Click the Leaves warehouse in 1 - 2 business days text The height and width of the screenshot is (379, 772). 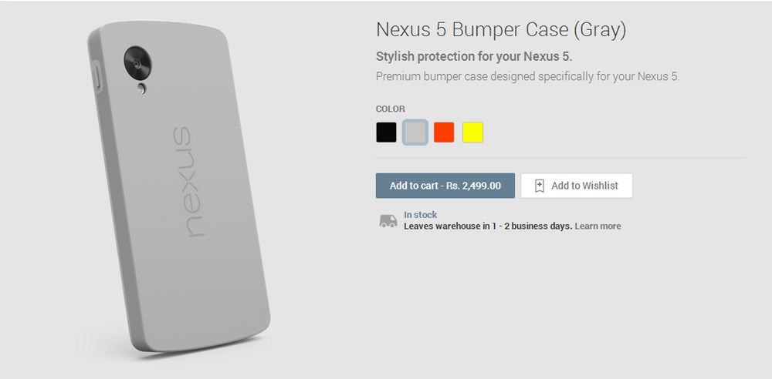pyautogui.click(x=488, y=226)
